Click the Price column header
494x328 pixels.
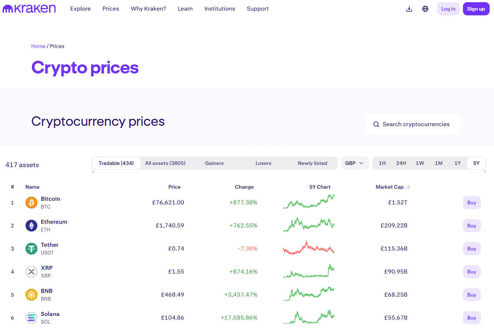coord(174,187)
